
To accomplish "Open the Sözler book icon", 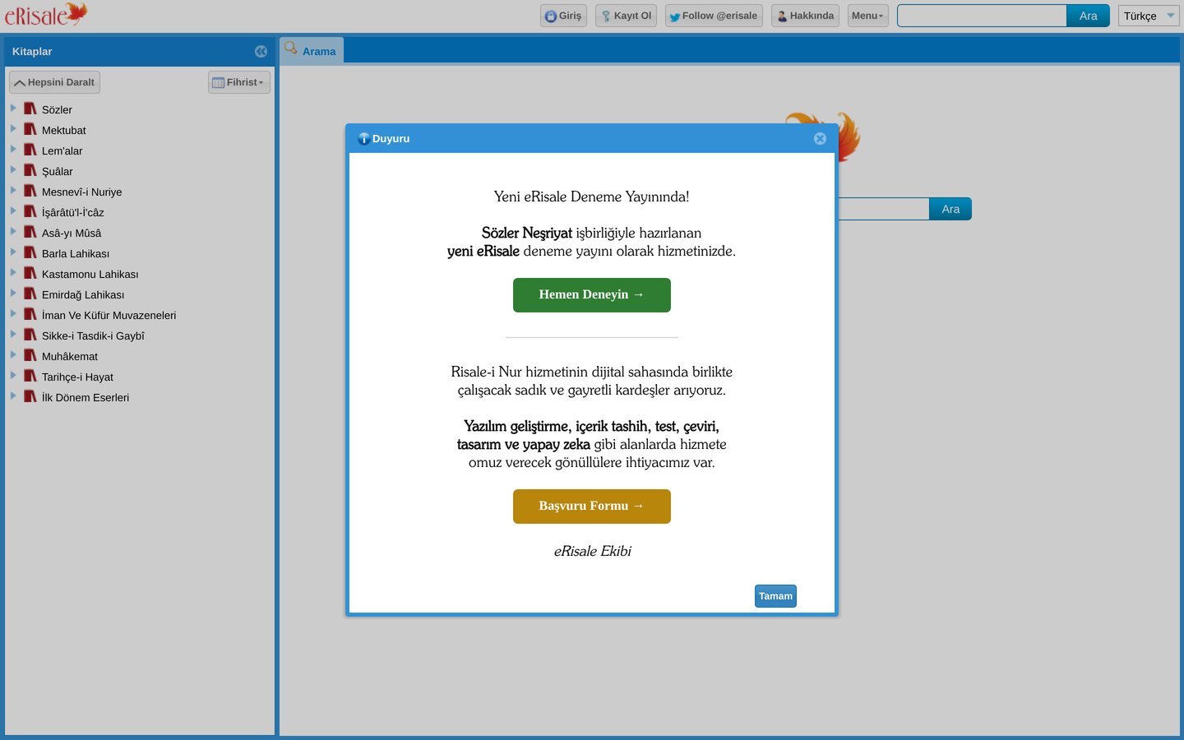I will [x=30, y=109].
